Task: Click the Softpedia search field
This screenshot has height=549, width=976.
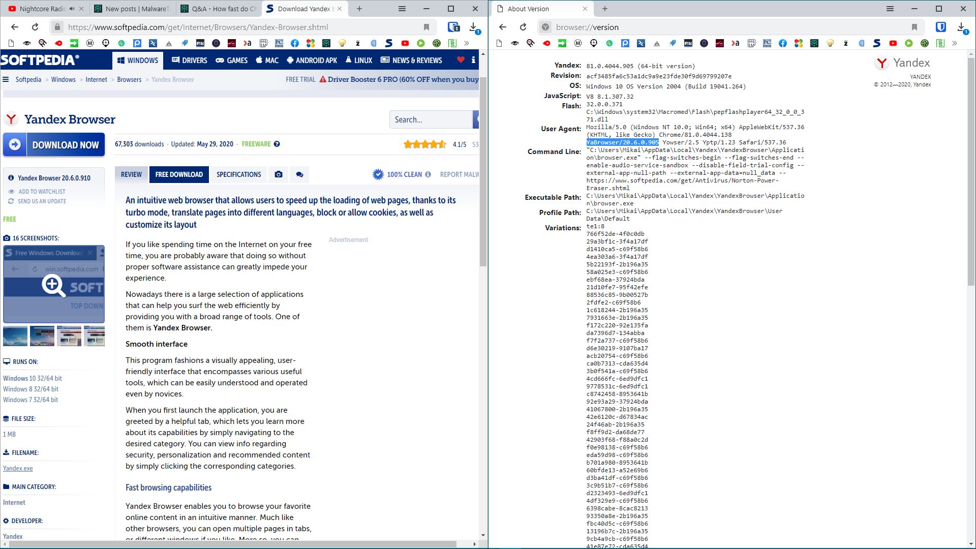Action: [431, 119]
